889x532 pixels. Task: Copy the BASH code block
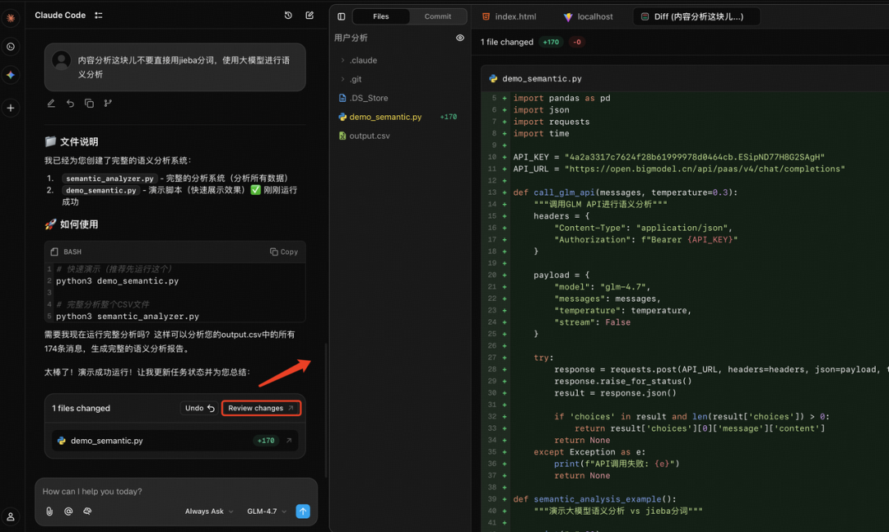click(283, 252)
